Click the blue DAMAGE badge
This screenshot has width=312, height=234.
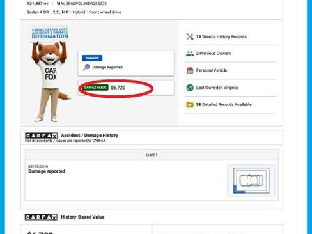pyautogui.click(x=92, y=58)
